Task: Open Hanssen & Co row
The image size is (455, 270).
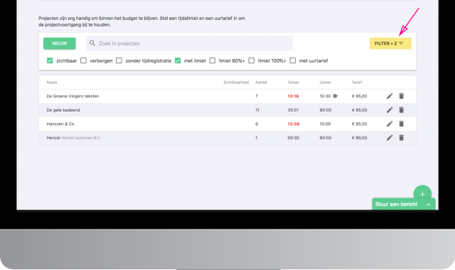Action: coord(227,124)
